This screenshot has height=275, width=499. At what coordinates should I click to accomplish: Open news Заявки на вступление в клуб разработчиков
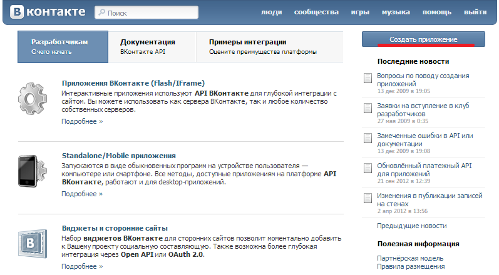click(x=423, y=109)
